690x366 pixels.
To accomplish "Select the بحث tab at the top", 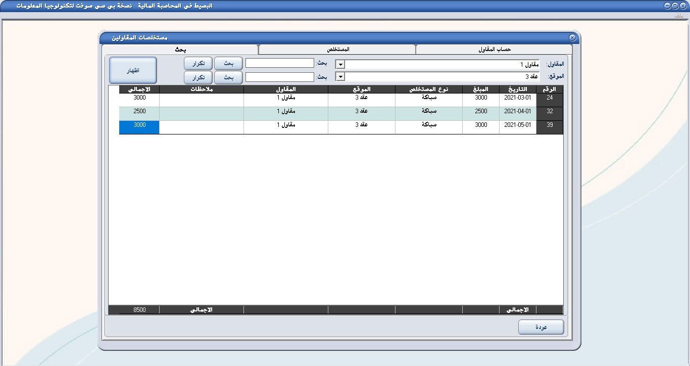I will click(180, 50).
